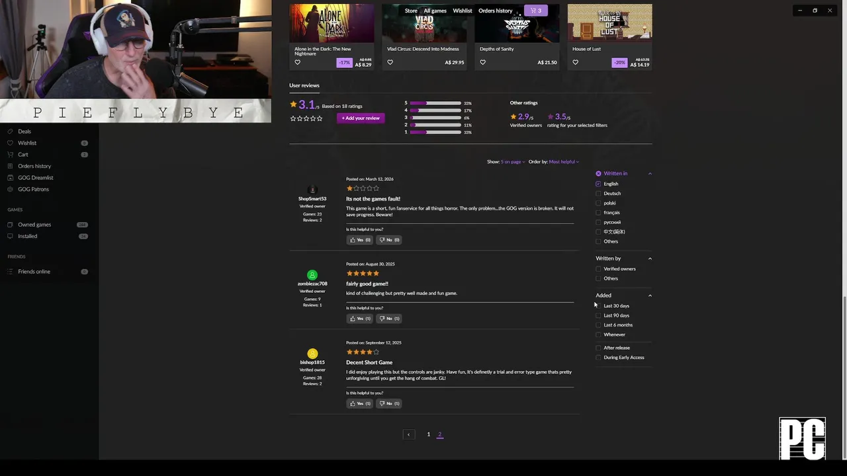Open the All games menu item
The image size is (847, 476).
coord(435,11)
